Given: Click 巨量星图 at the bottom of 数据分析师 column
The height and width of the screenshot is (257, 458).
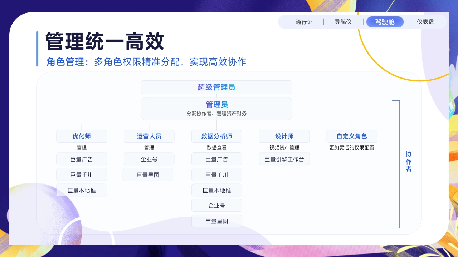Looking at the screenshot, I should 216,221.
